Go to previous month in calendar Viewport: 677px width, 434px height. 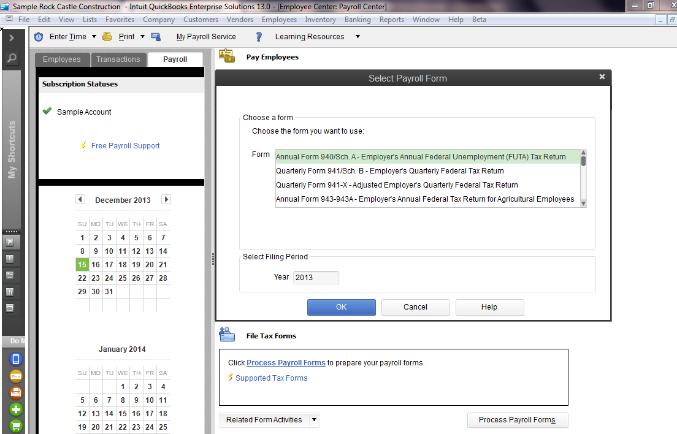80,199
